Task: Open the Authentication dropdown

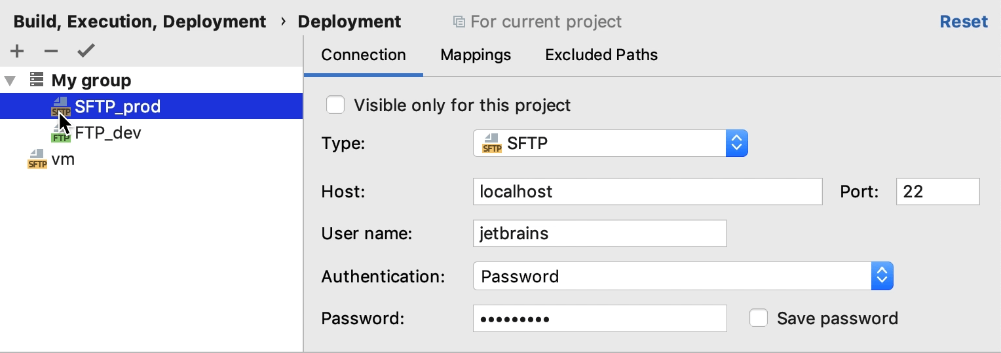Action: click(683, 277)
